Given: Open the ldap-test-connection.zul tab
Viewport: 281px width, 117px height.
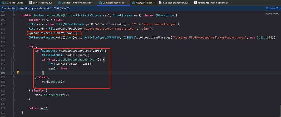Looking at the screenshot, I should click(174, 3).
